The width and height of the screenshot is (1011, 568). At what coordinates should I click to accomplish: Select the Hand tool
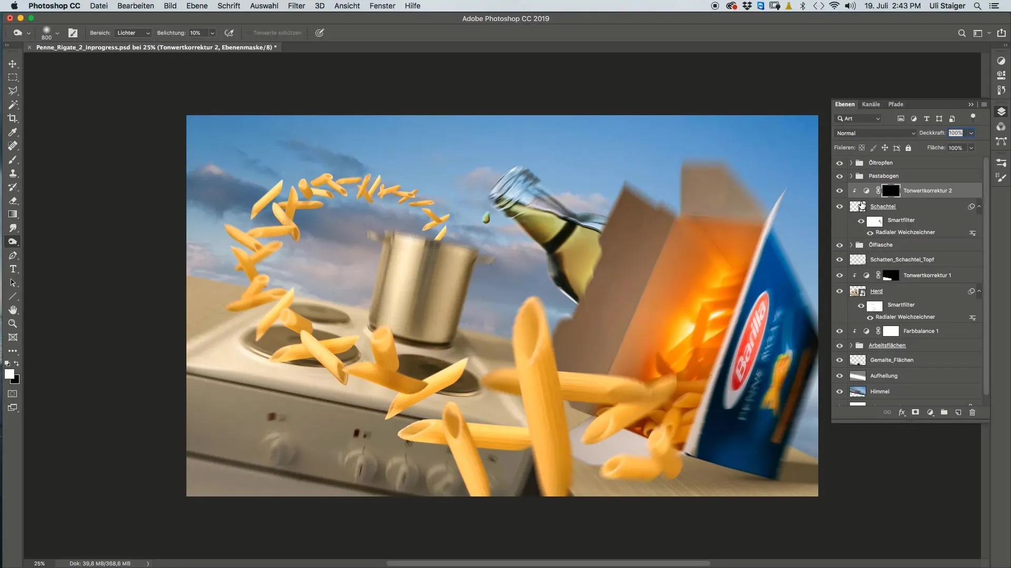point(13,310)
